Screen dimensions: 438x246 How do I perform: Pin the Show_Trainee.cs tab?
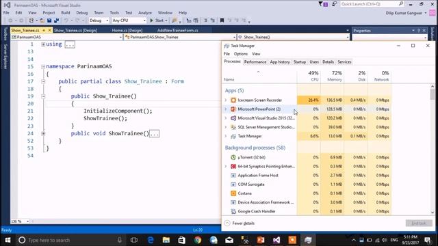click(44, 30)
